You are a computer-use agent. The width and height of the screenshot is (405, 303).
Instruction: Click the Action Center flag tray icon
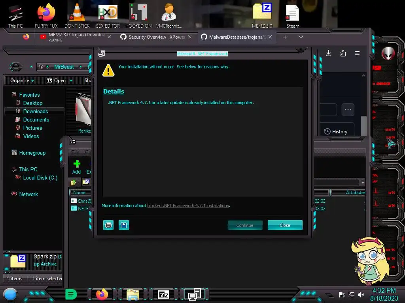[x=342, y=294]
